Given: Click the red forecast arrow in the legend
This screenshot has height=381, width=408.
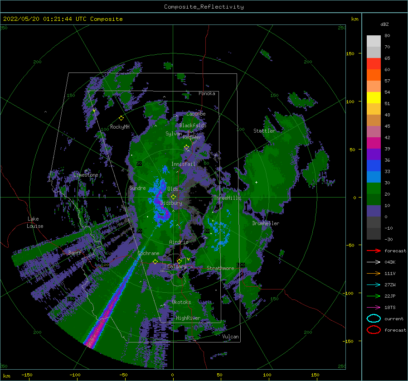Looking at the screenshot, I should point(374,251).
